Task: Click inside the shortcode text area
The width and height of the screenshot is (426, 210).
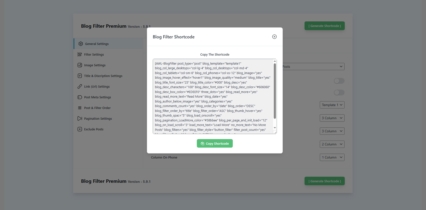Action: click(213, 96)
